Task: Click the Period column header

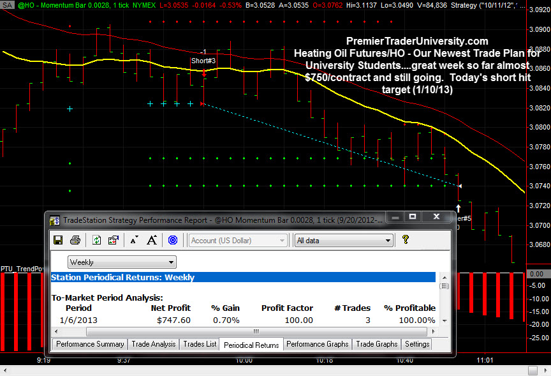Action: coord(78,308)
